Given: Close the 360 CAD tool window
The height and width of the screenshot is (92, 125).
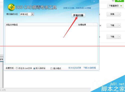Looking at the screenshot, I should (94, 1).
